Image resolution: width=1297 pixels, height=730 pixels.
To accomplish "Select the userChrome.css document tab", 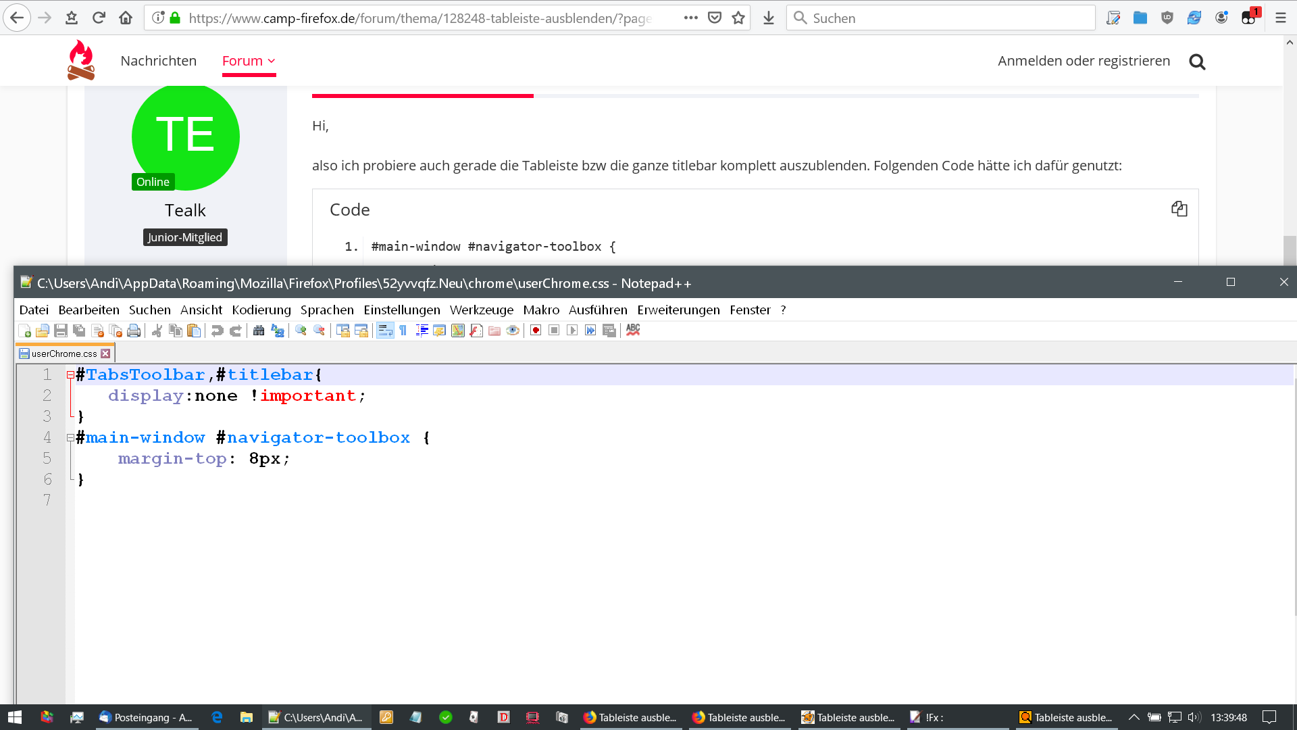I will (63, 354).
